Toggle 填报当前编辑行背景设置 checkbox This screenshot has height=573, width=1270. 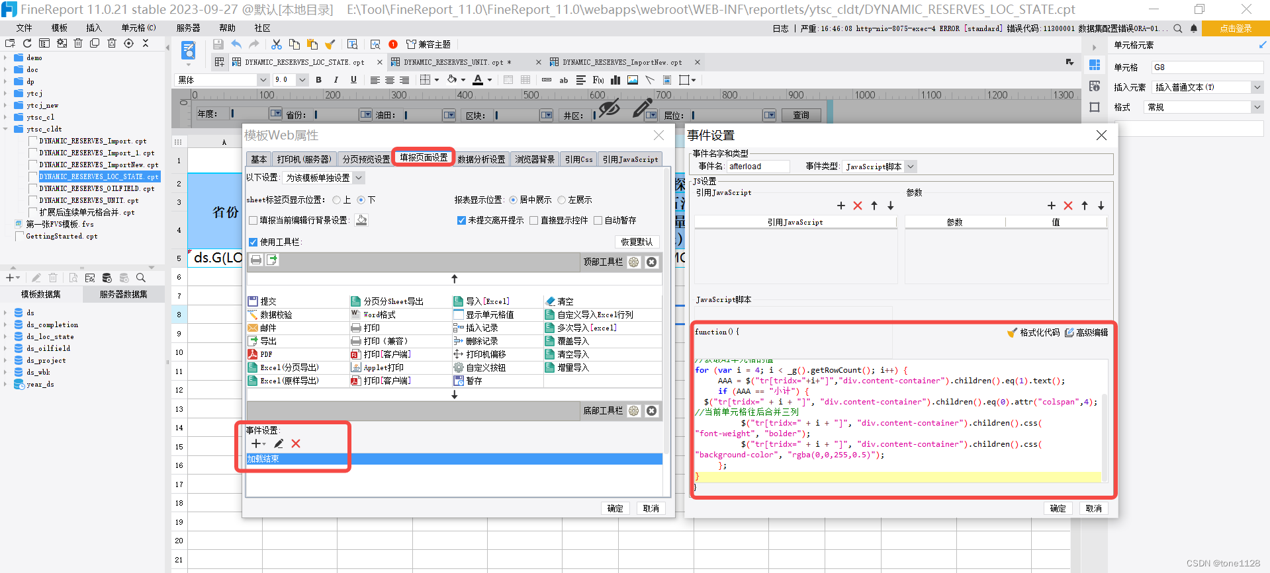(x=253, y=220)
